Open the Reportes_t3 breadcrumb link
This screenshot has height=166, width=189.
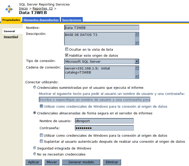click(43, 9)
